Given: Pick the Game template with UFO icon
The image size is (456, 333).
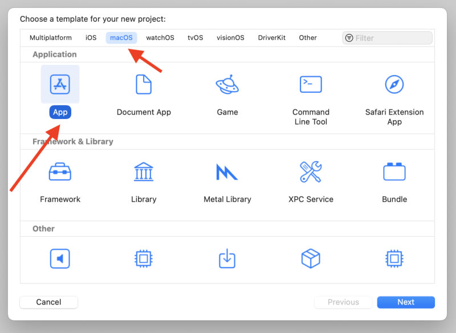Looking at the screenshot, I should pyautogui.click(x=227, y=85).
